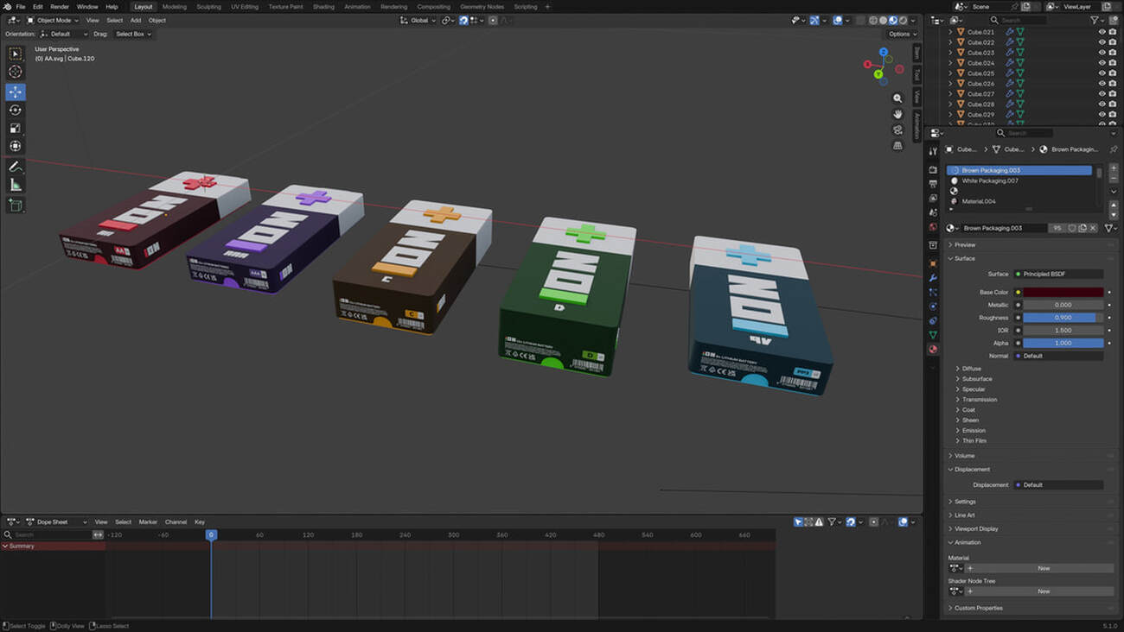Activate the Annotate tool
1124x632 pixels.
(x=16, y=167)
